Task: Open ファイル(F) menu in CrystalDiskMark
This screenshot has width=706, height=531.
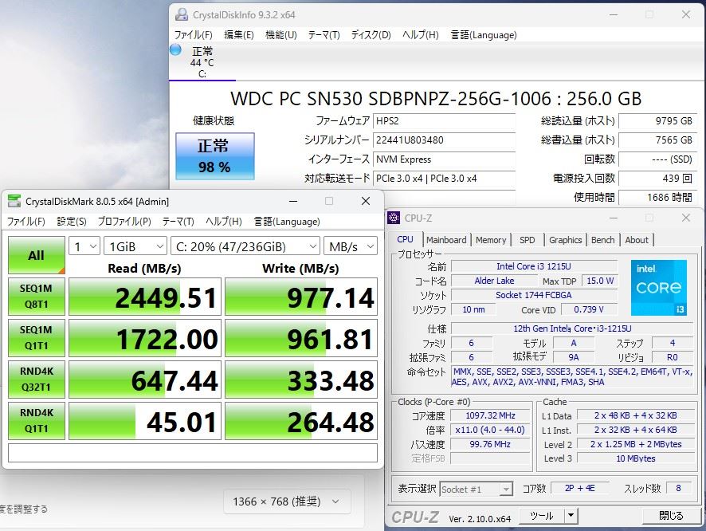Action: tap(25, 221)
